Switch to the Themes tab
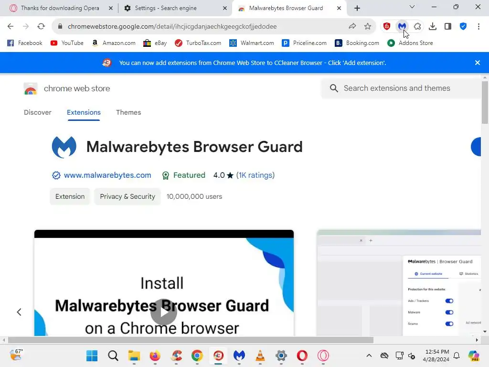The image size is (489, 367). click(x=128, y=112)
